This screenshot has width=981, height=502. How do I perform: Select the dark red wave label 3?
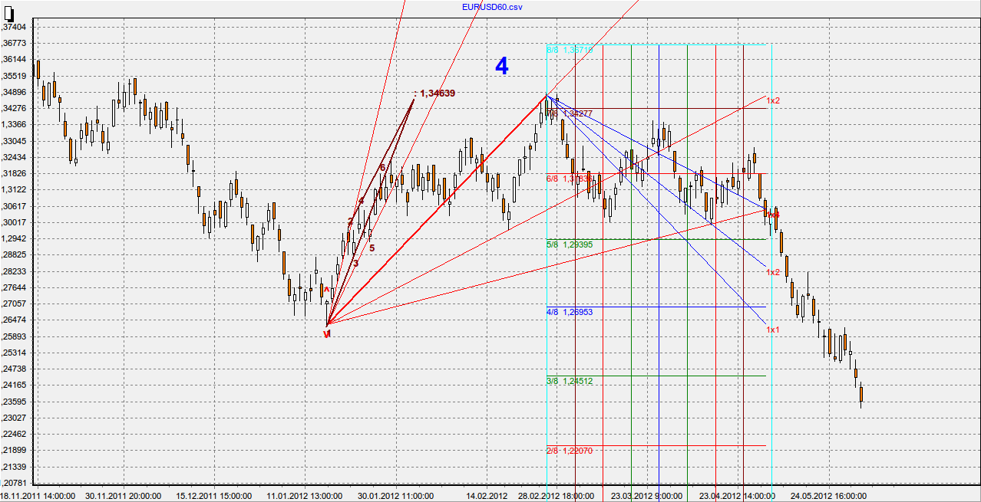(x=355, y=264)
